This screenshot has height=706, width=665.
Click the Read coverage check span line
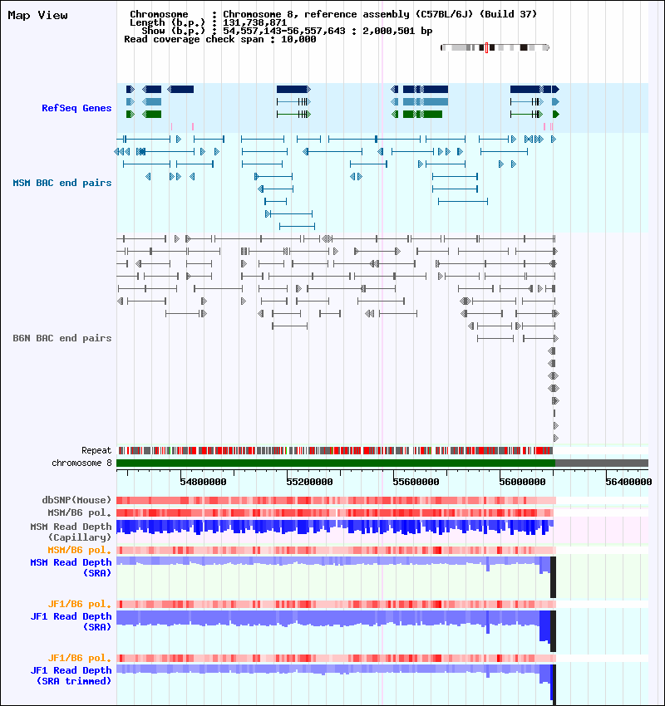point(219,40)
